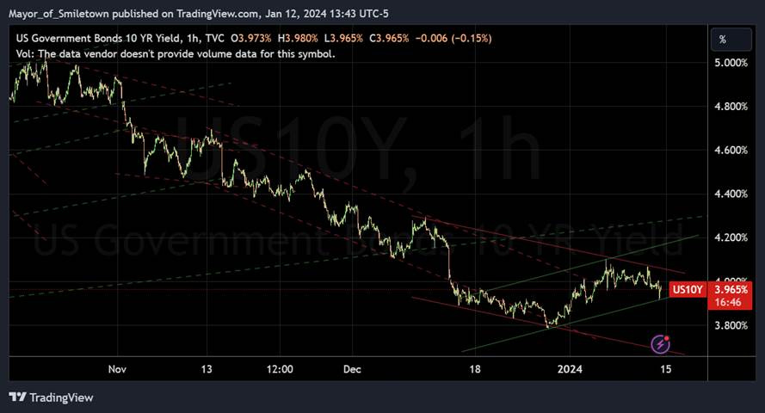Click the L3.965% low value
This screenshot has width=765, height=413.
pyautogui.click(x=343, y=39)
